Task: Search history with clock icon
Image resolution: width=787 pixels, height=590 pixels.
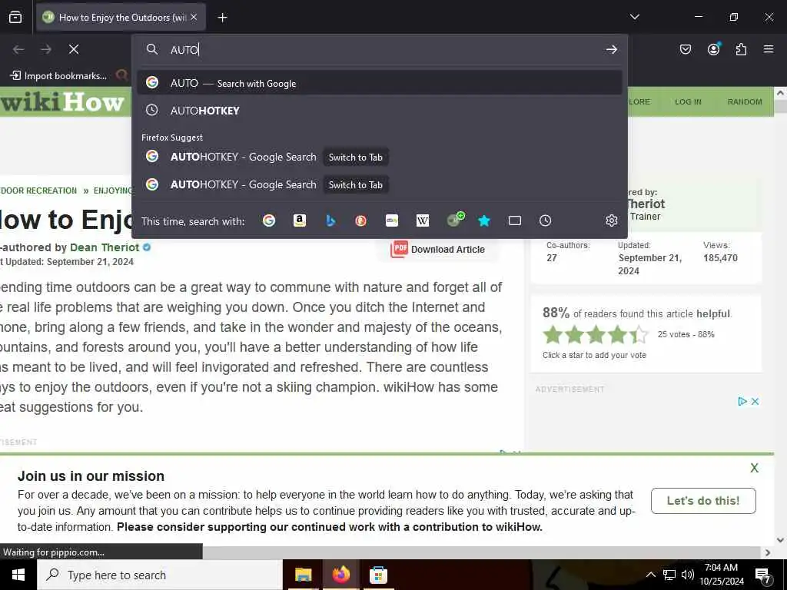Action: tap(545, 220)
